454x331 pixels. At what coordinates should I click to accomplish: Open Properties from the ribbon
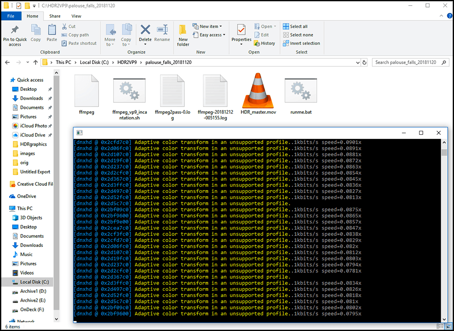click(x=241, y=34)
